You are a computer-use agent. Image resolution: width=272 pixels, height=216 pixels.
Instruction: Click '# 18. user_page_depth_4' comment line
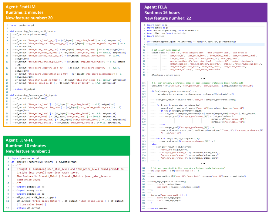tap(188, 168)
